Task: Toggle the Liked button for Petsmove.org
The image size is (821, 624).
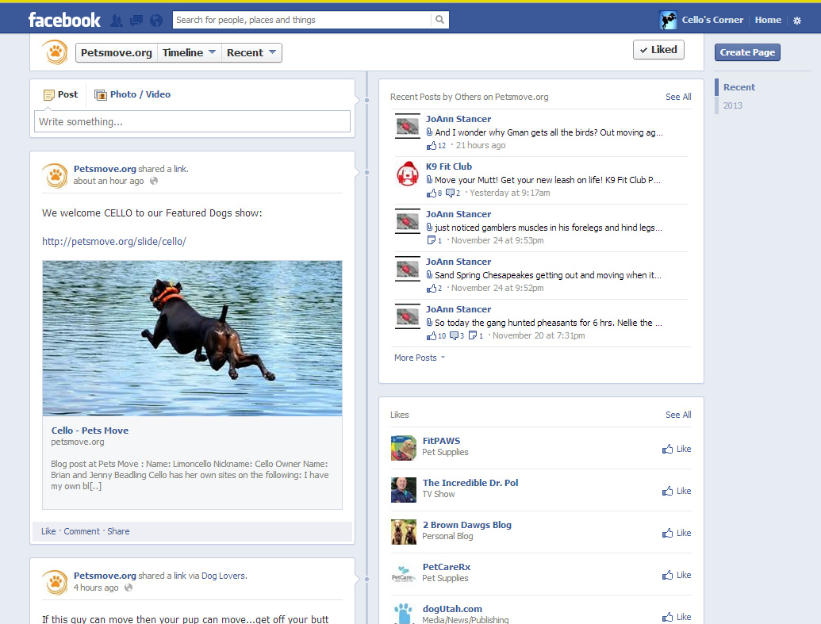Action: click(x=658, y=50)
